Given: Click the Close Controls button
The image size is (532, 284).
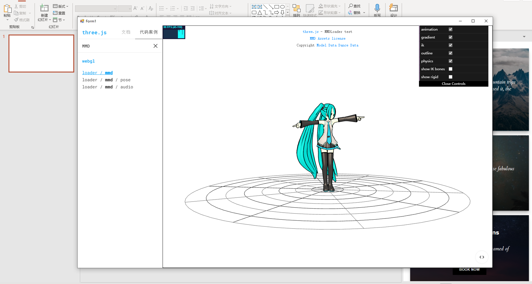Looking at the screenshot, I should point(454,84).
